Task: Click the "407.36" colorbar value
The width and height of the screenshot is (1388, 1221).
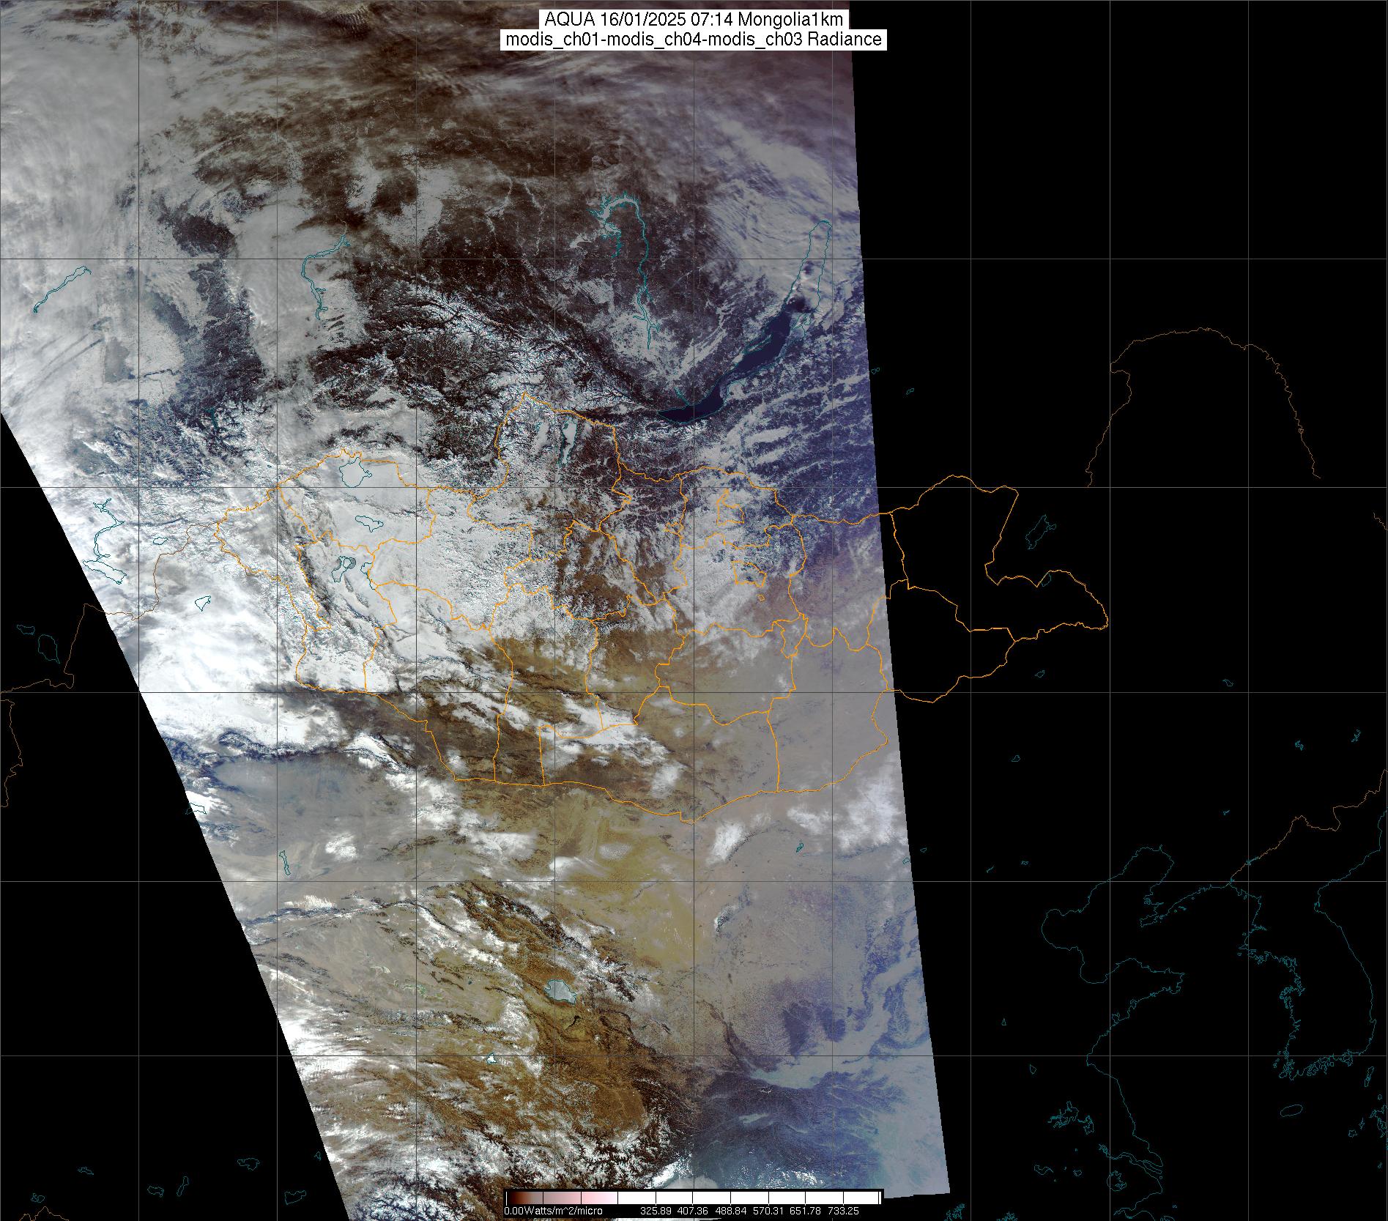Action: pyautogui.click(x=692, y=1211)
